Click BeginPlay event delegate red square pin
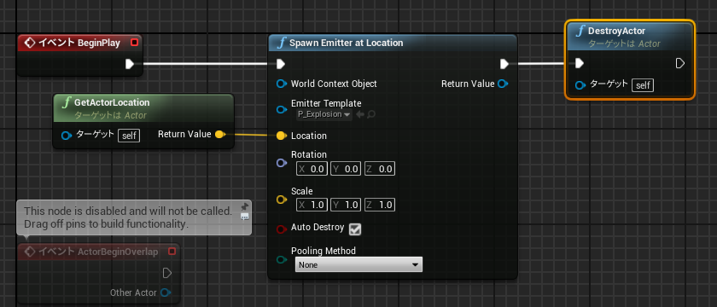Image resolution: width=717 pixels, height=307 pixels. (x=134, y=43)
